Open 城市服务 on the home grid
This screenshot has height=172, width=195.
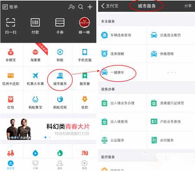click(60, 79)
